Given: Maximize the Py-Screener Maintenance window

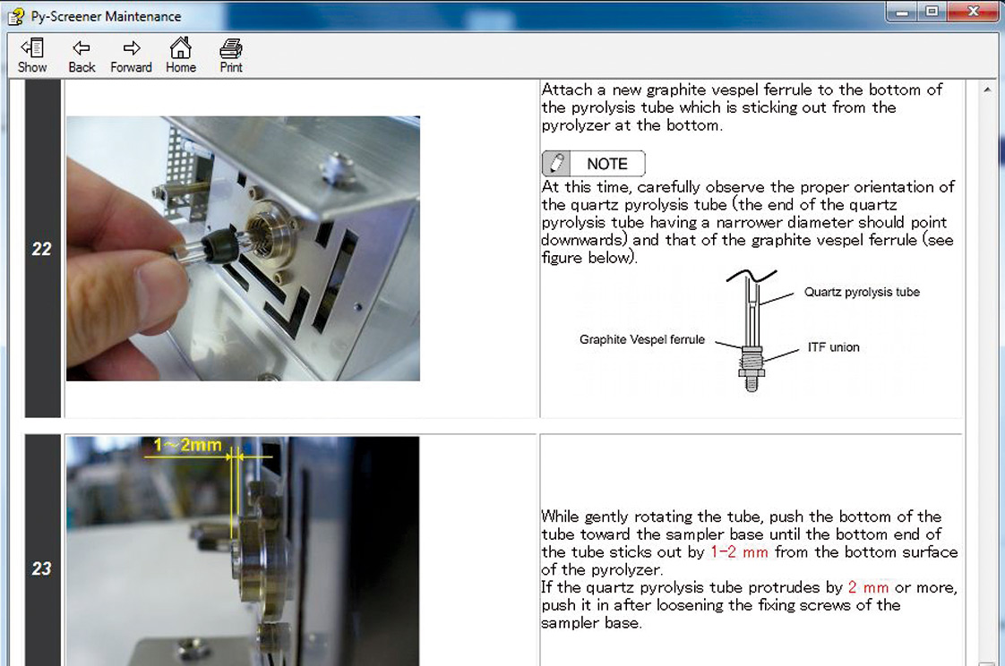Looking at the screenshot, I should [932, 12].
